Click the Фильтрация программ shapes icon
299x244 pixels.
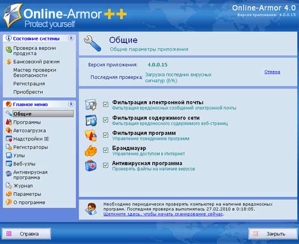click(x=91, y=135)
